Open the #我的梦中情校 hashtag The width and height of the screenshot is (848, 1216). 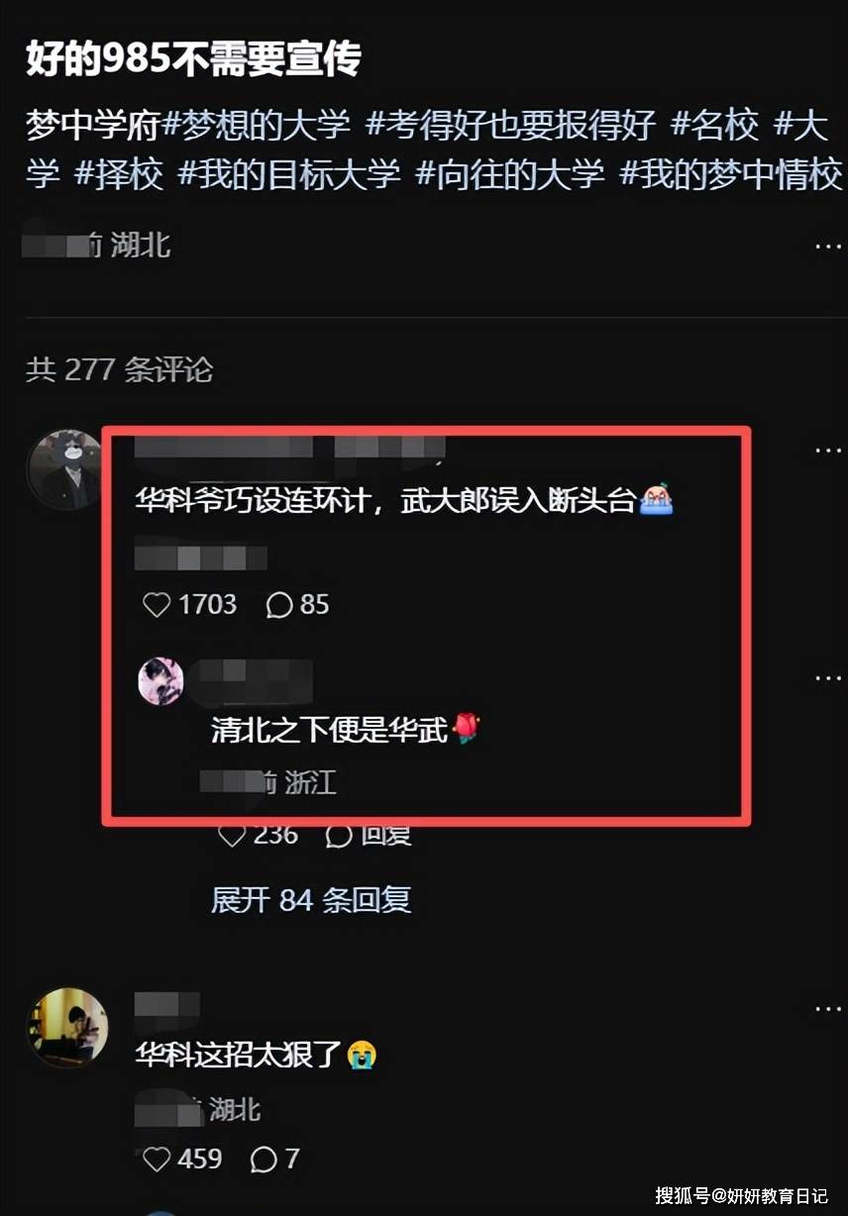point(731,174)
